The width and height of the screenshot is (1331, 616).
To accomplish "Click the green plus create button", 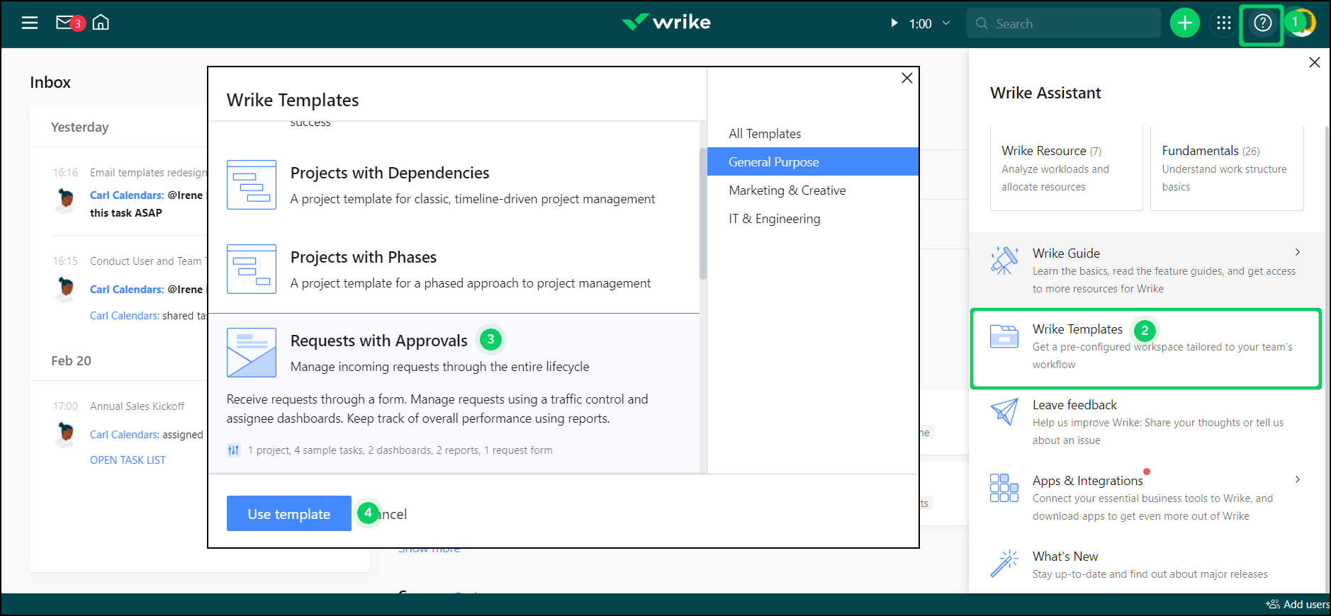I will point(1185,23).
